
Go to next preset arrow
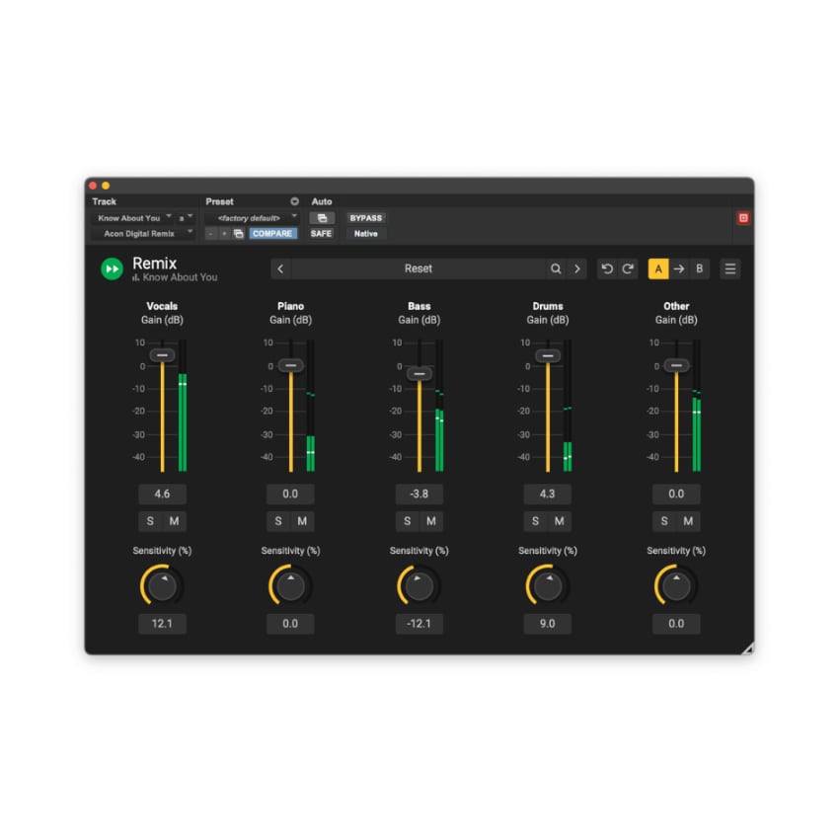click(577, 268)
